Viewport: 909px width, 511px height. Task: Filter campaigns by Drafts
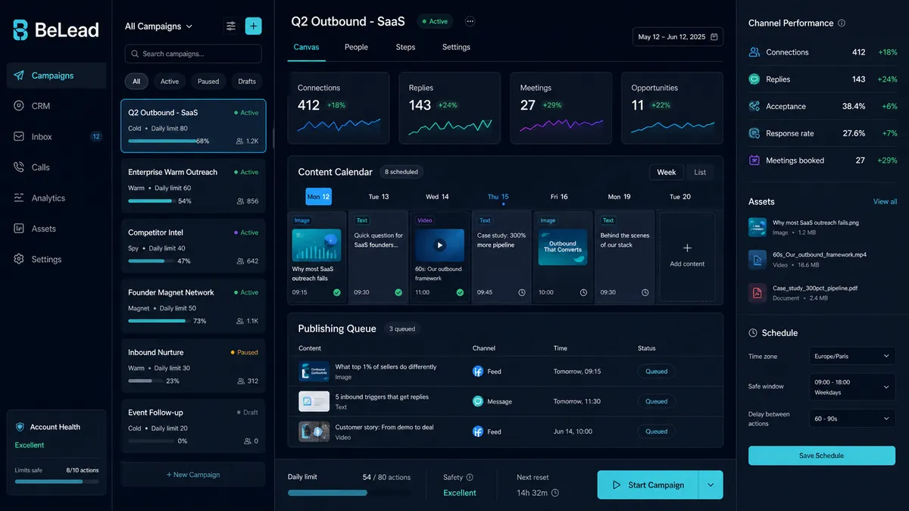[x=247, y=82]
